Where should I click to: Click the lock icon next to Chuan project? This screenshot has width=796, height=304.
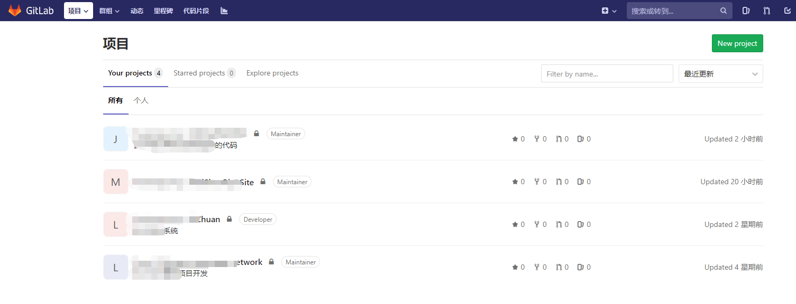click(x=229, y=219)
